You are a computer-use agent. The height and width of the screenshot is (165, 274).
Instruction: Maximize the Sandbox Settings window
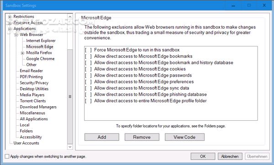click(249, 5)
